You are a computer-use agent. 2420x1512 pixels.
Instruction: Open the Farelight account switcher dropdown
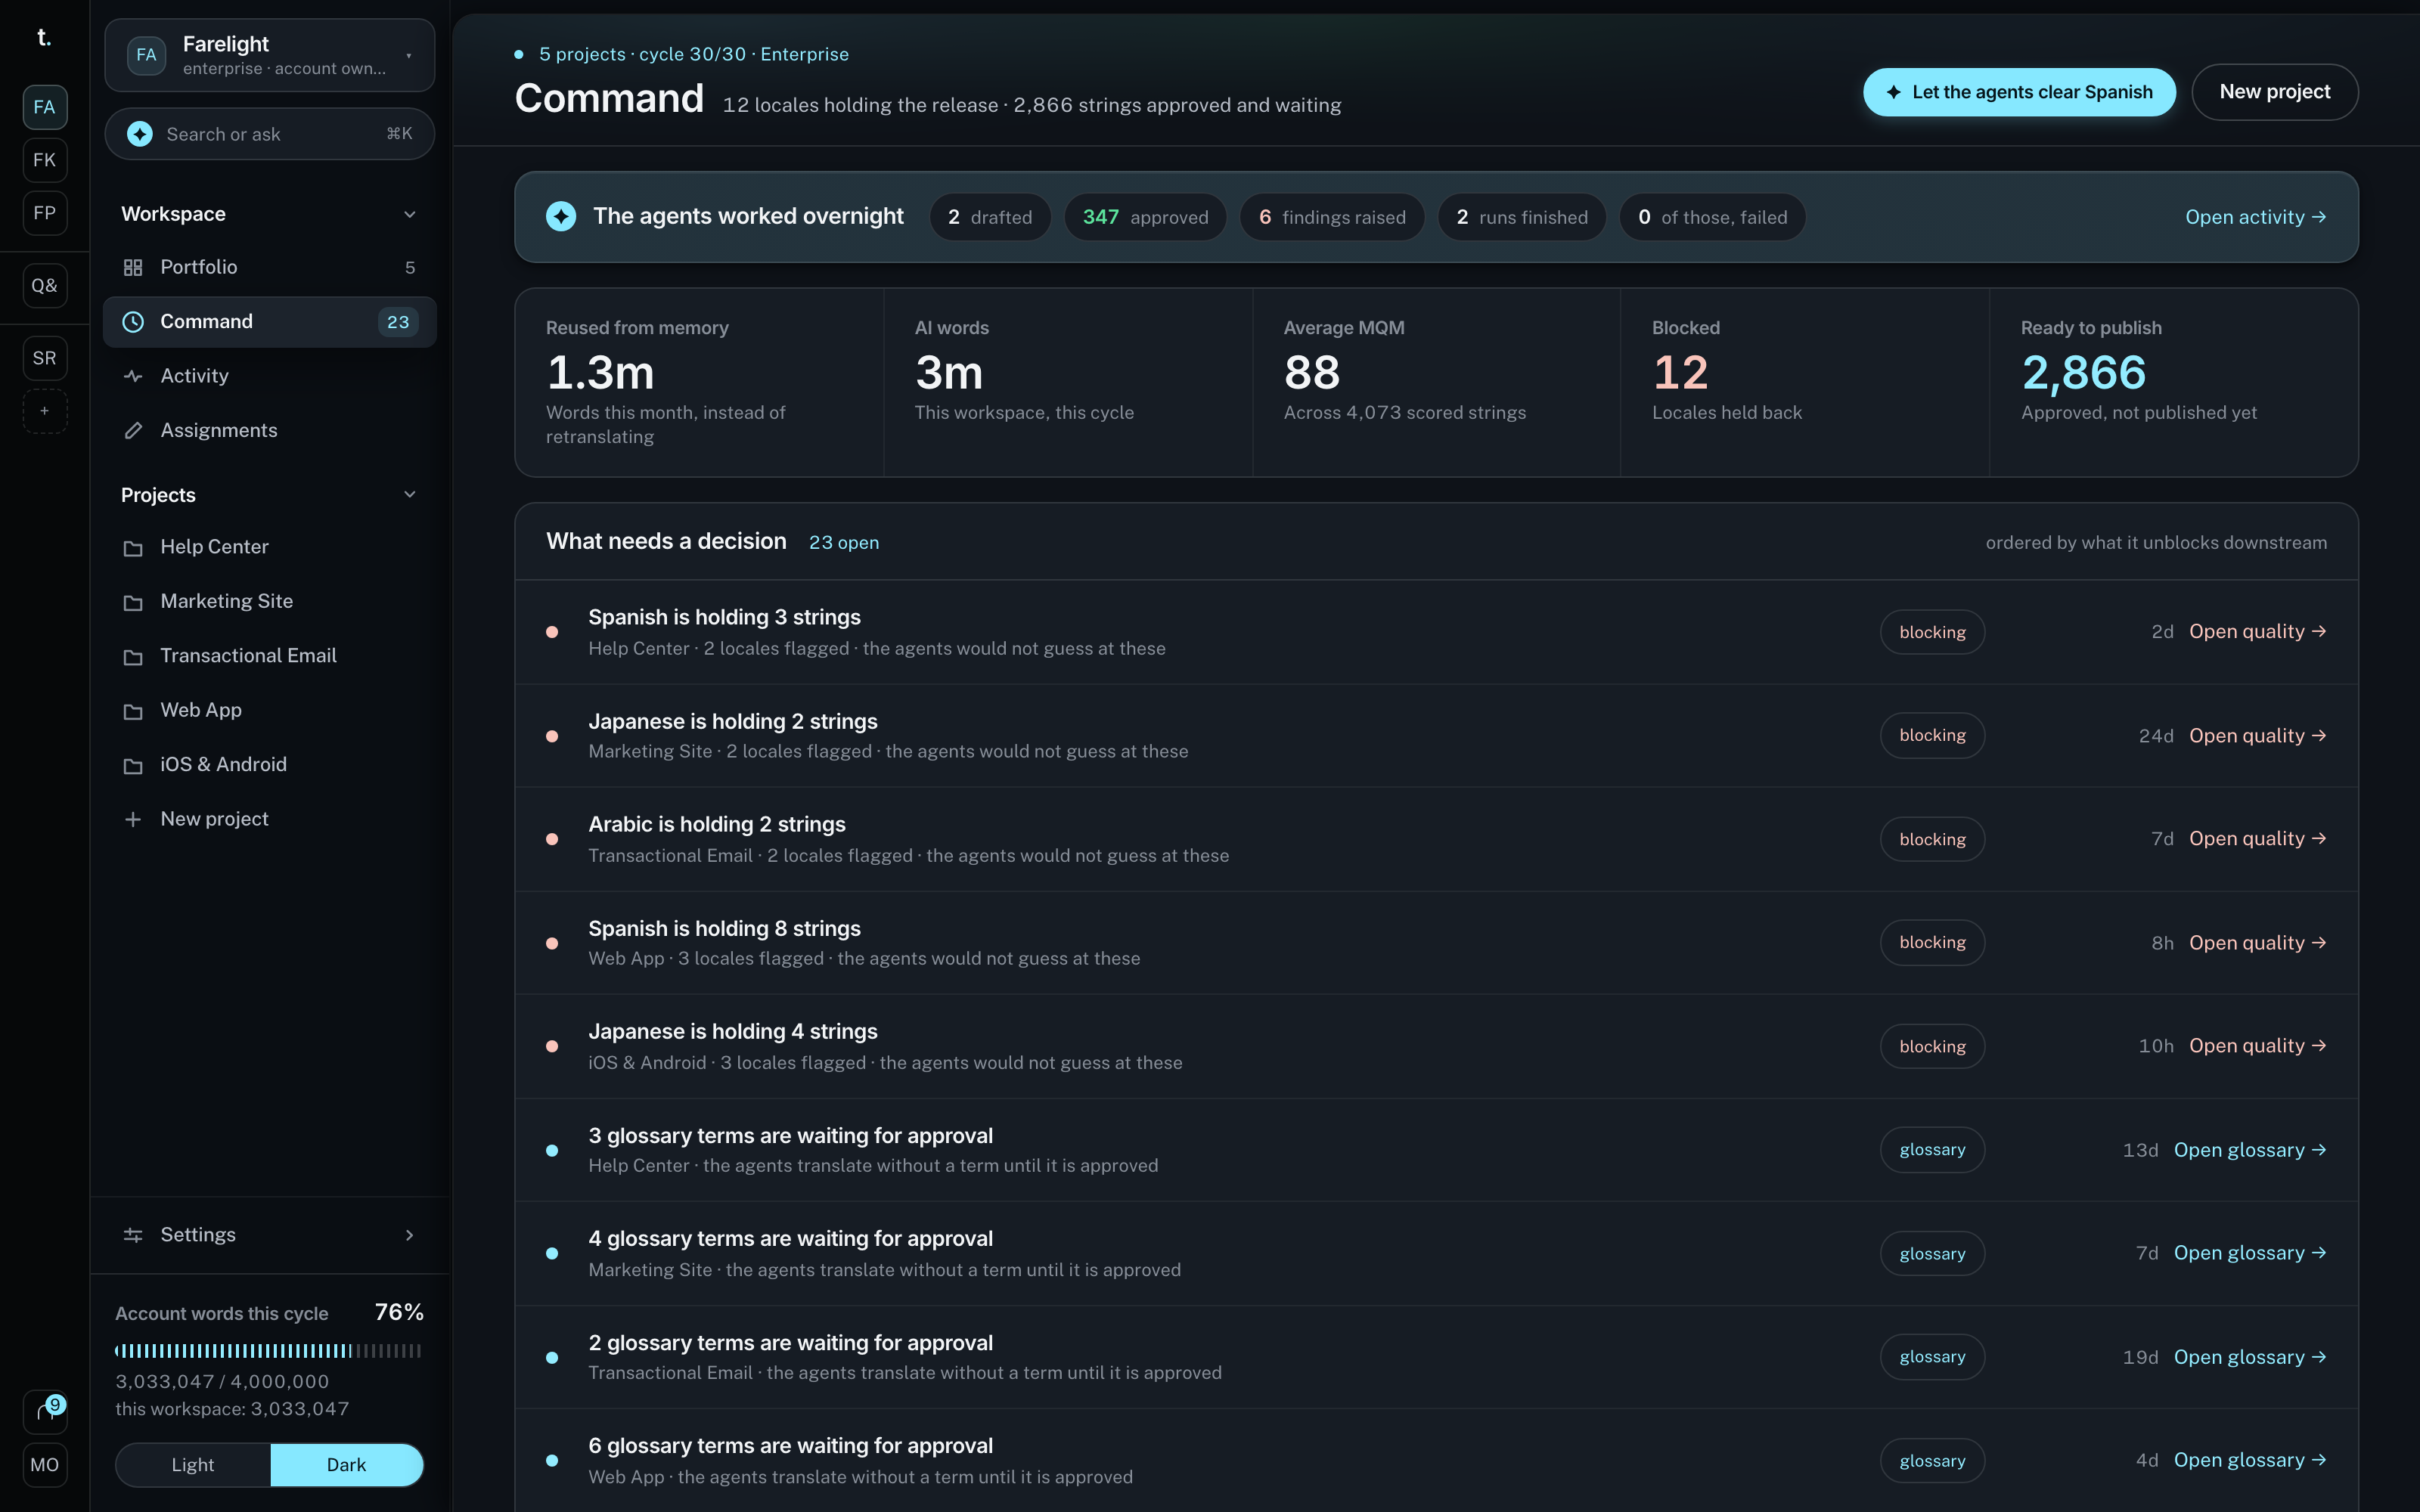click(270, 55)
